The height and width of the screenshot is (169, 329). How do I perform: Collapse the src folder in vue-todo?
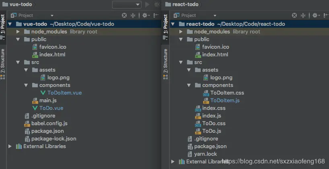[18, 62]
